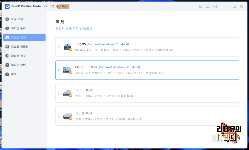Click the 디스크 복제 option drive icon
Screen dimensions: 249x150
pyautogui.click(x=68, y=94)
